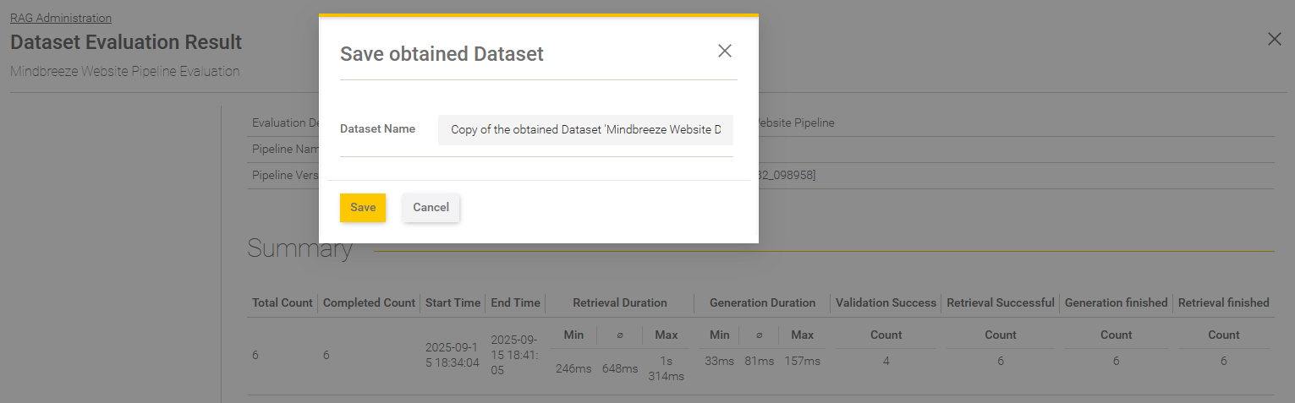This screenshot has width=1295, height=403.
Task: Cancel saving the obtained dataset
Action: coord(431,208)
